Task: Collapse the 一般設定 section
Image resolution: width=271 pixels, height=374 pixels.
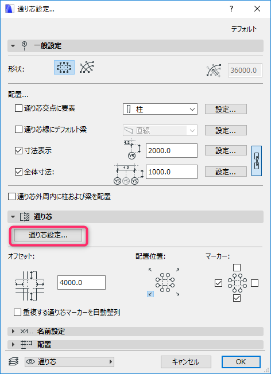Action: click(13, 46)
